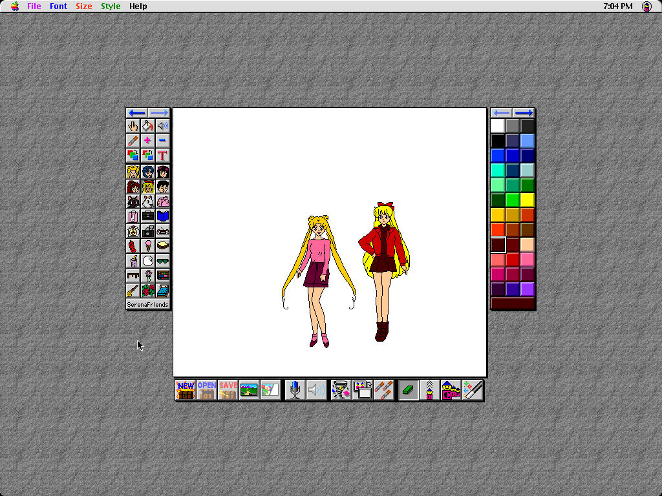Viewport: 662px width, 496px height.
Task: Open the Size menu
Action: click(x=83, y=6)
